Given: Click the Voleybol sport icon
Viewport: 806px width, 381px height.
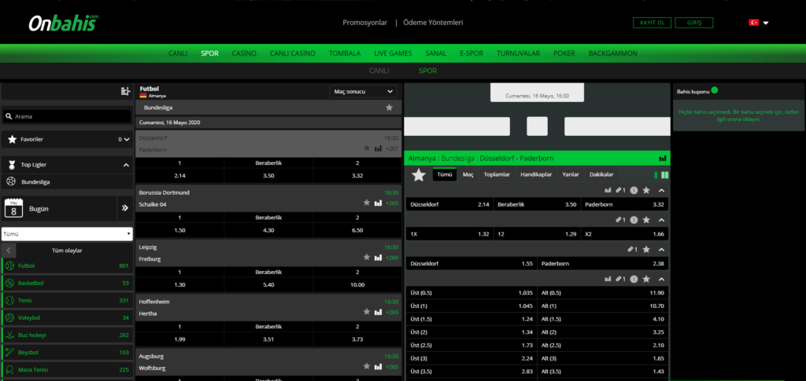Looking at the screenshot, I should [x=9, y=318].
